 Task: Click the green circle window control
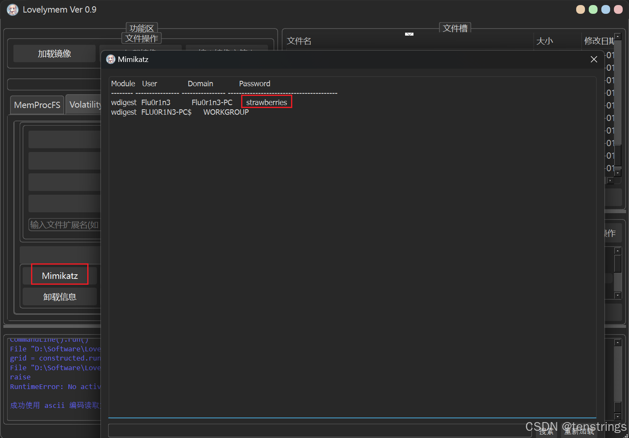[x=593, y=9]
